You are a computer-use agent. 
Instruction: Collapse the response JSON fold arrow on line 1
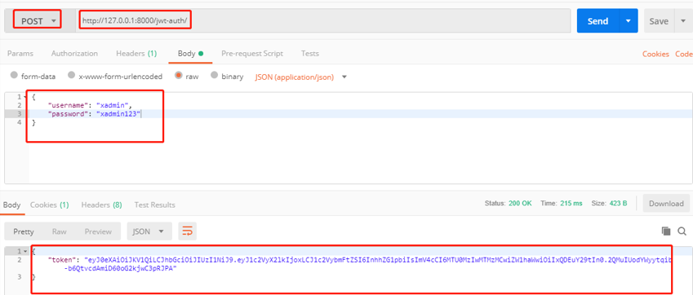point(25,251)
